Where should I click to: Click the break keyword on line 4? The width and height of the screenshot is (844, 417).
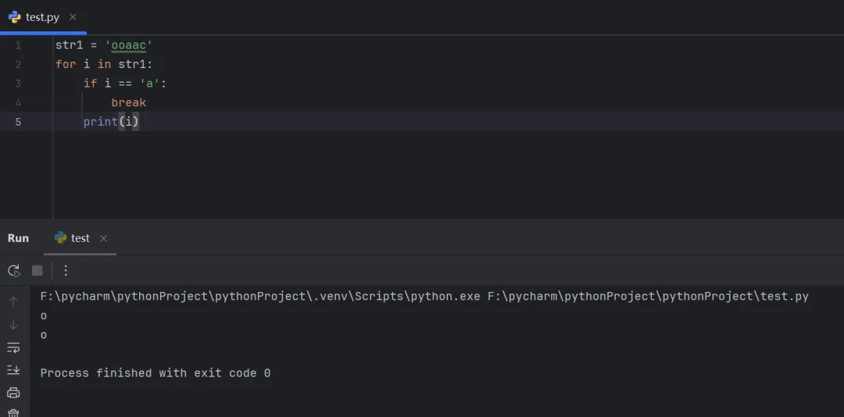pos(128,102)
